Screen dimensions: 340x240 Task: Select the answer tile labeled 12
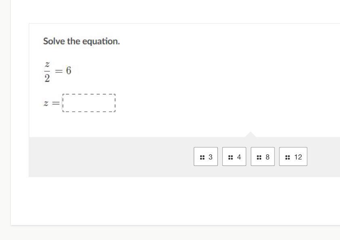coord(293,157)
